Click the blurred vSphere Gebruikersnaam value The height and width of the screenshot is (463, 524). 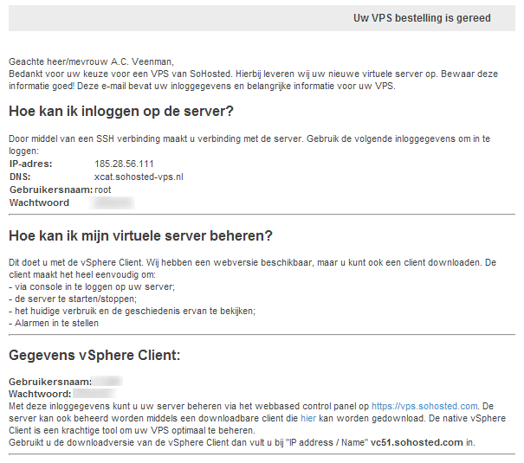click(x=107, y=381)
